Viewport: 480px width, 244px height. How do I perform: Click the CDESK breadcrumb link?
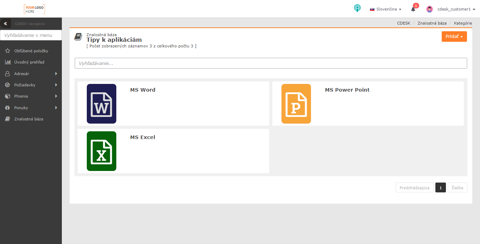[404, 23]
